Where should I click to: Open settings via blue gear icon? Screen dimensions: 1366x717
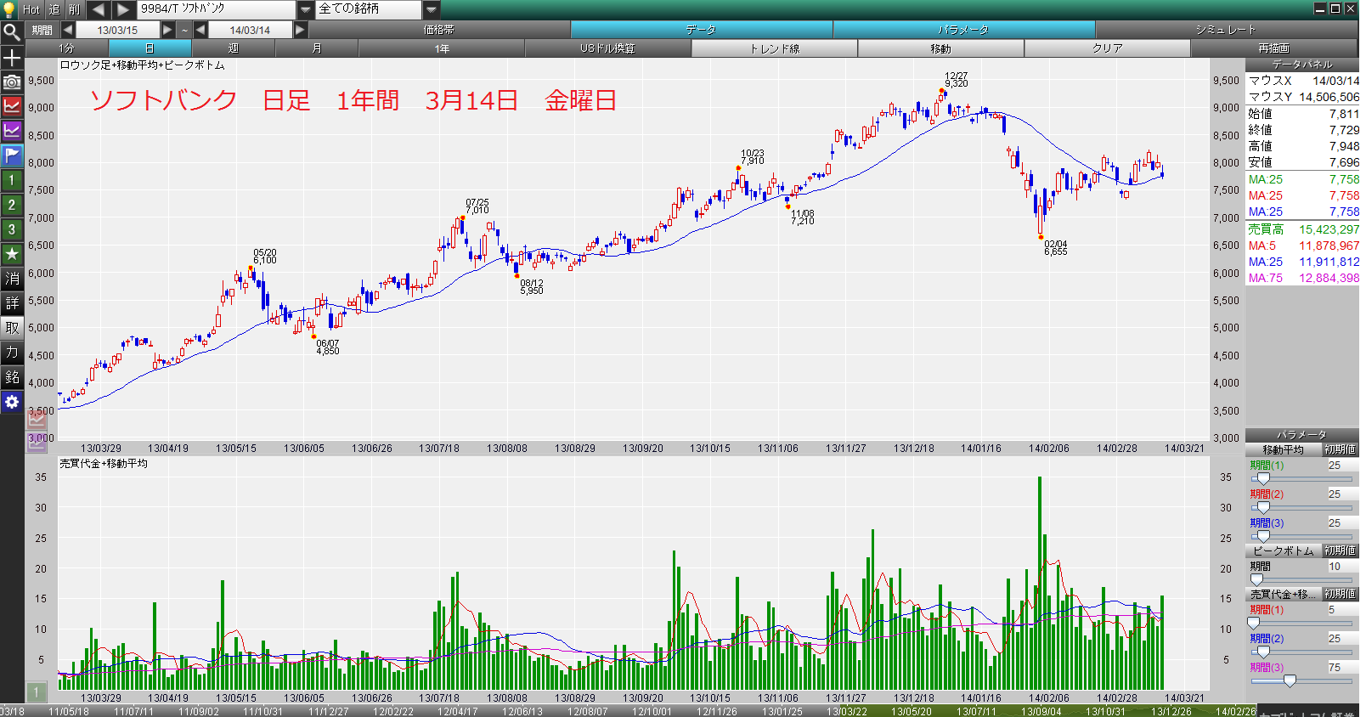pos(12,402)
